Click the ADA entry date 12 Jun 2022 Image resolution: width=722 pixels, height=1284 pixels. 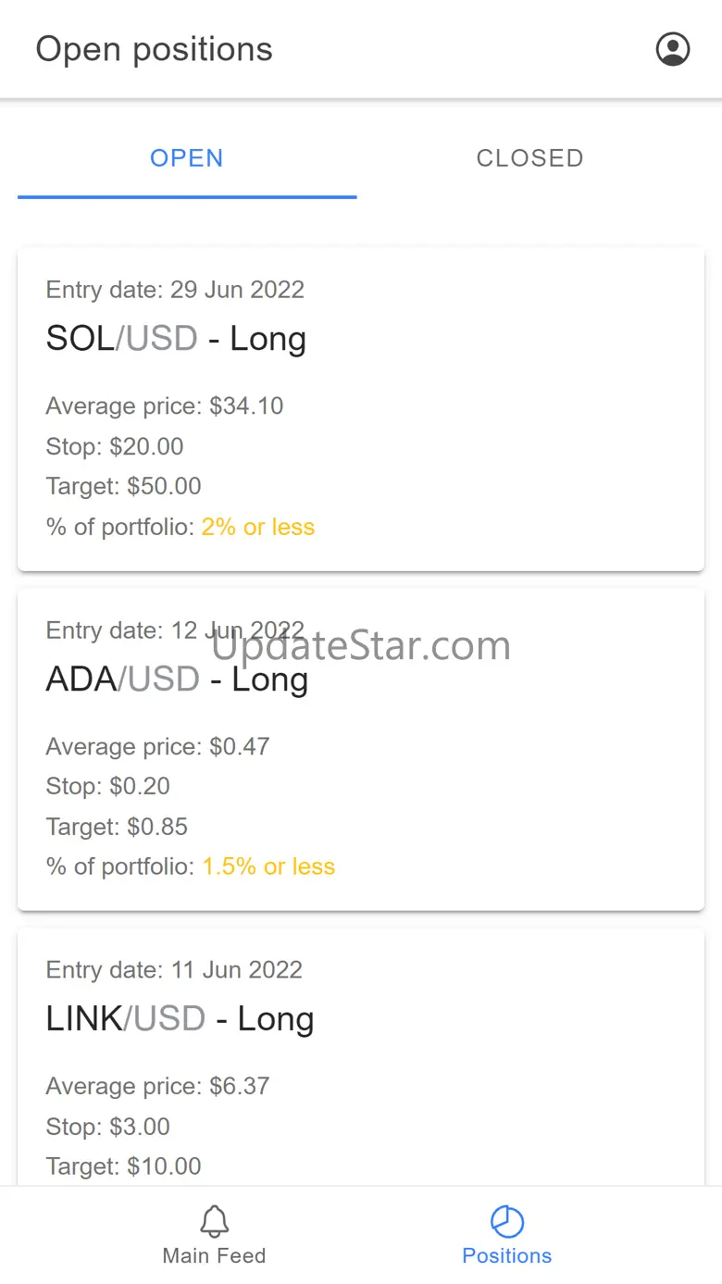coord(175,630)
